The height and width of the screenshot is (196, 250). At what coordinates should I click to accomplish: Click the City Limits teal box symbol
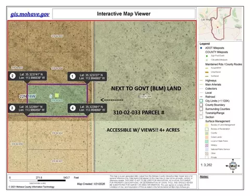[x=201, y=101]
